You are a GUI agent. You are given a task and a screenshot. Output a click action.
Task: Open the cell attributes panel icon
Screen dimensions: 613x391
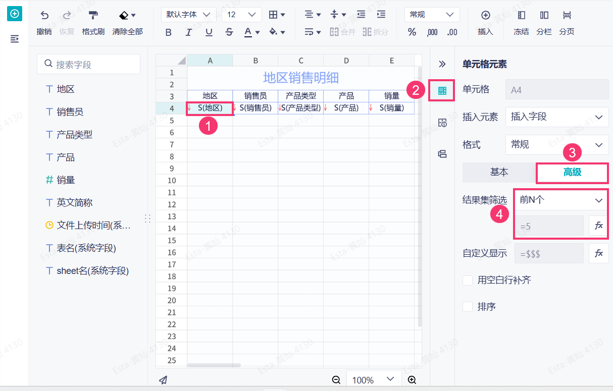pyautogui.click(x=442, y=123)
